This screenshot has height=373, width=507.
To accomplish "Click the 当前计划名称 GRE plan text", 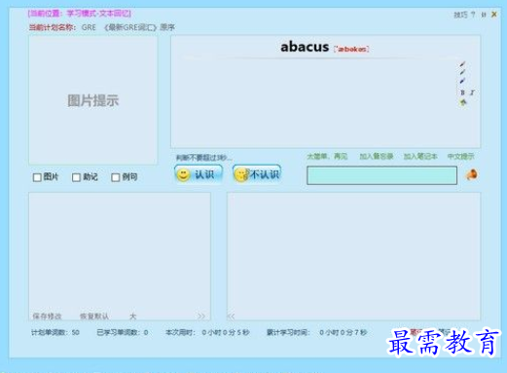I will (x=102, y=27).
